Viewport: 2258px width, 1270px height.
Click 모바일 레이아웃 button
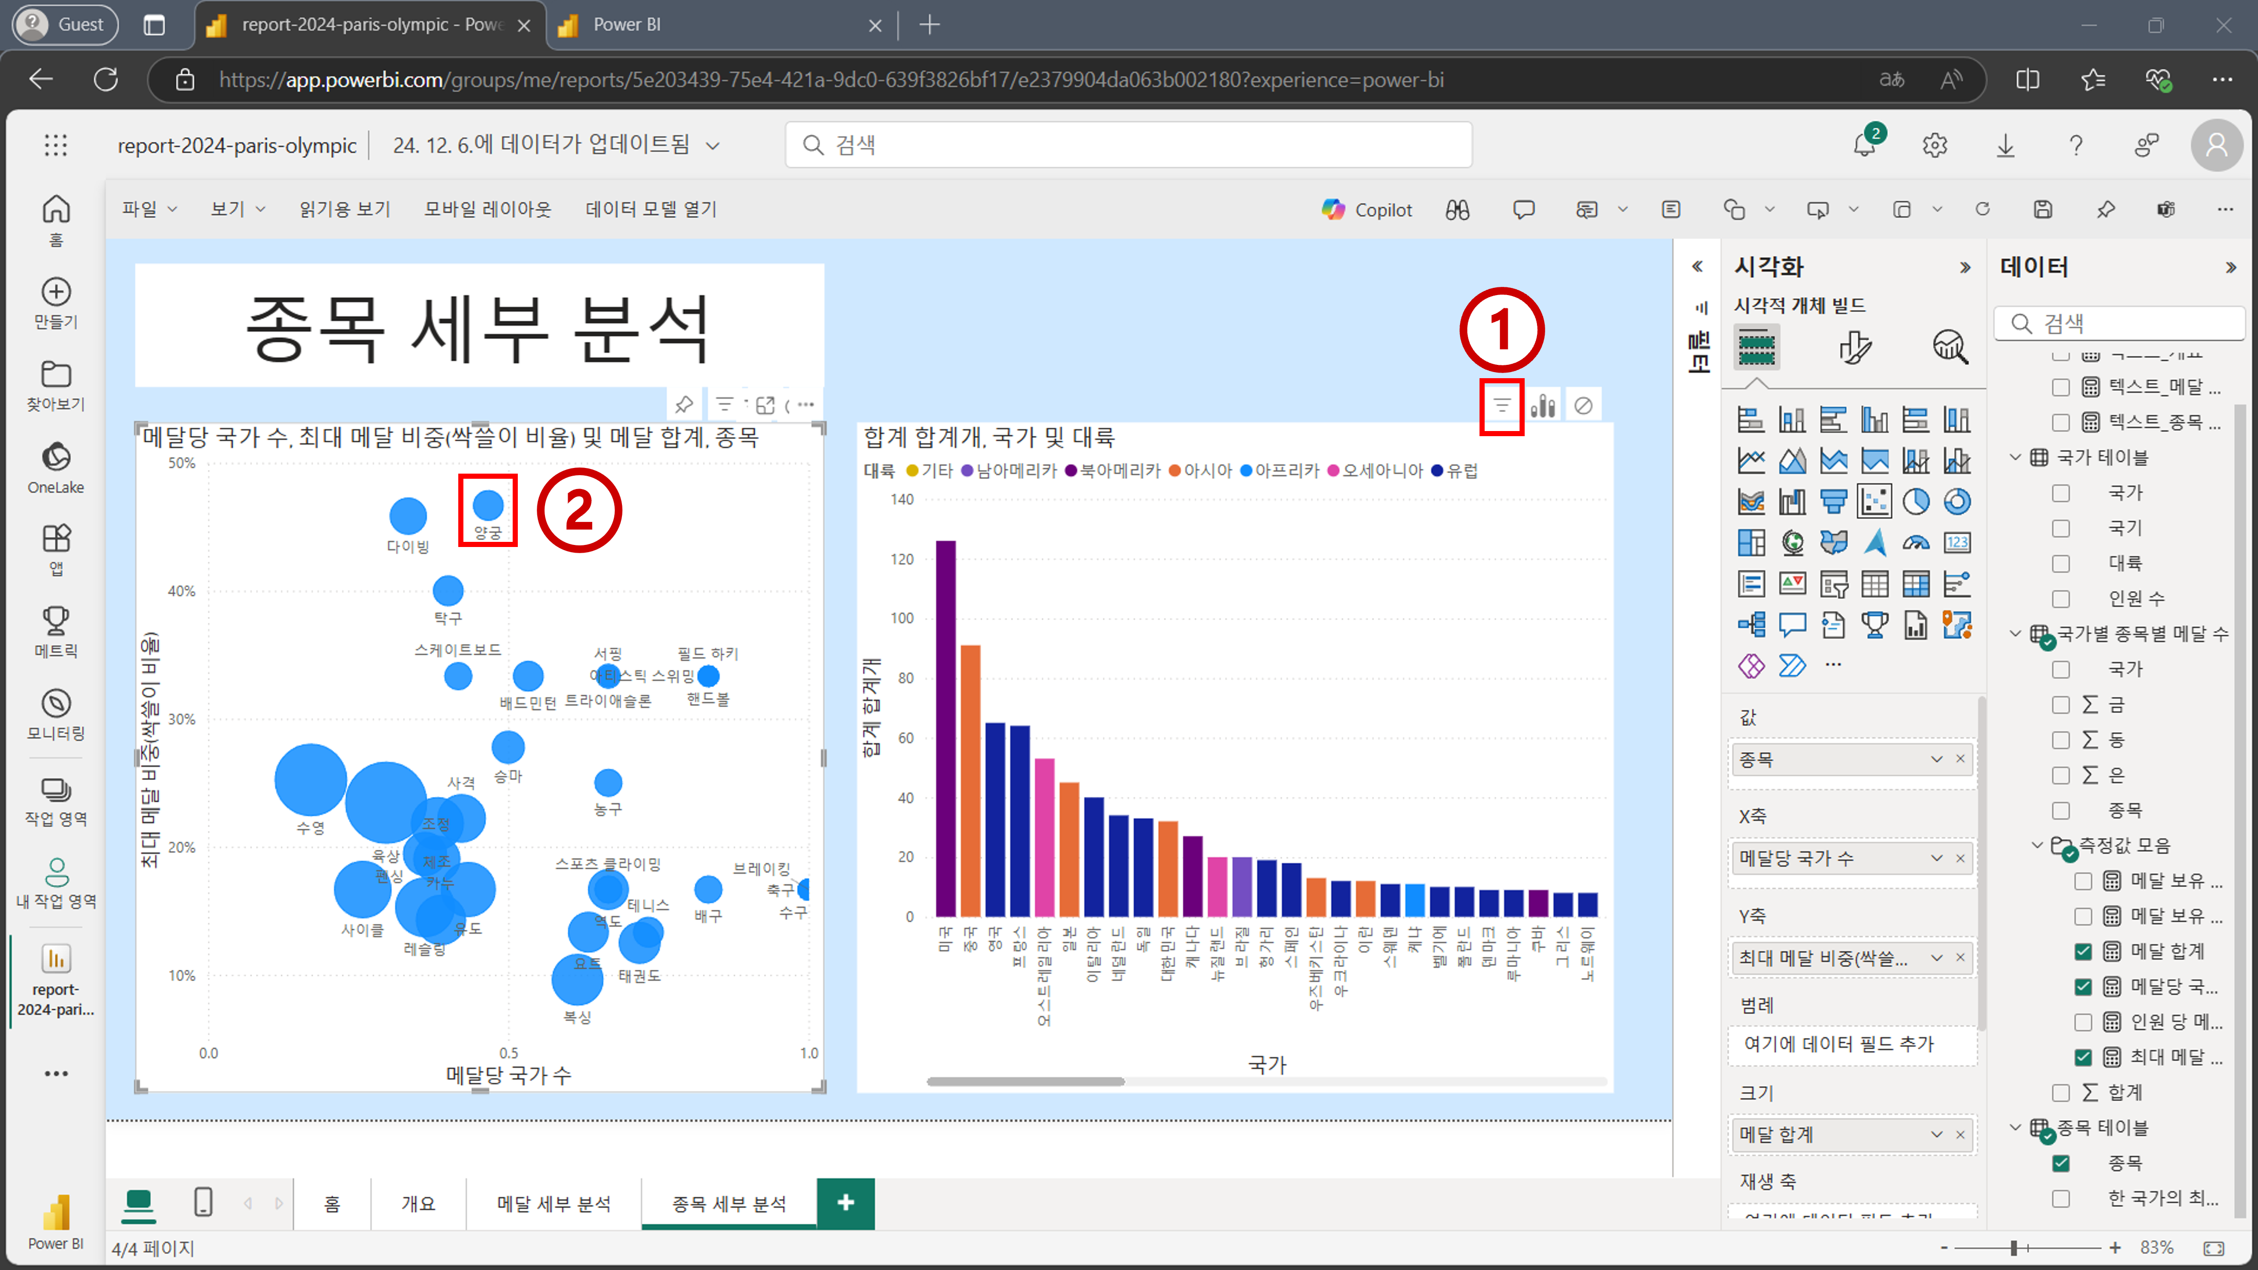click(488, 209)
